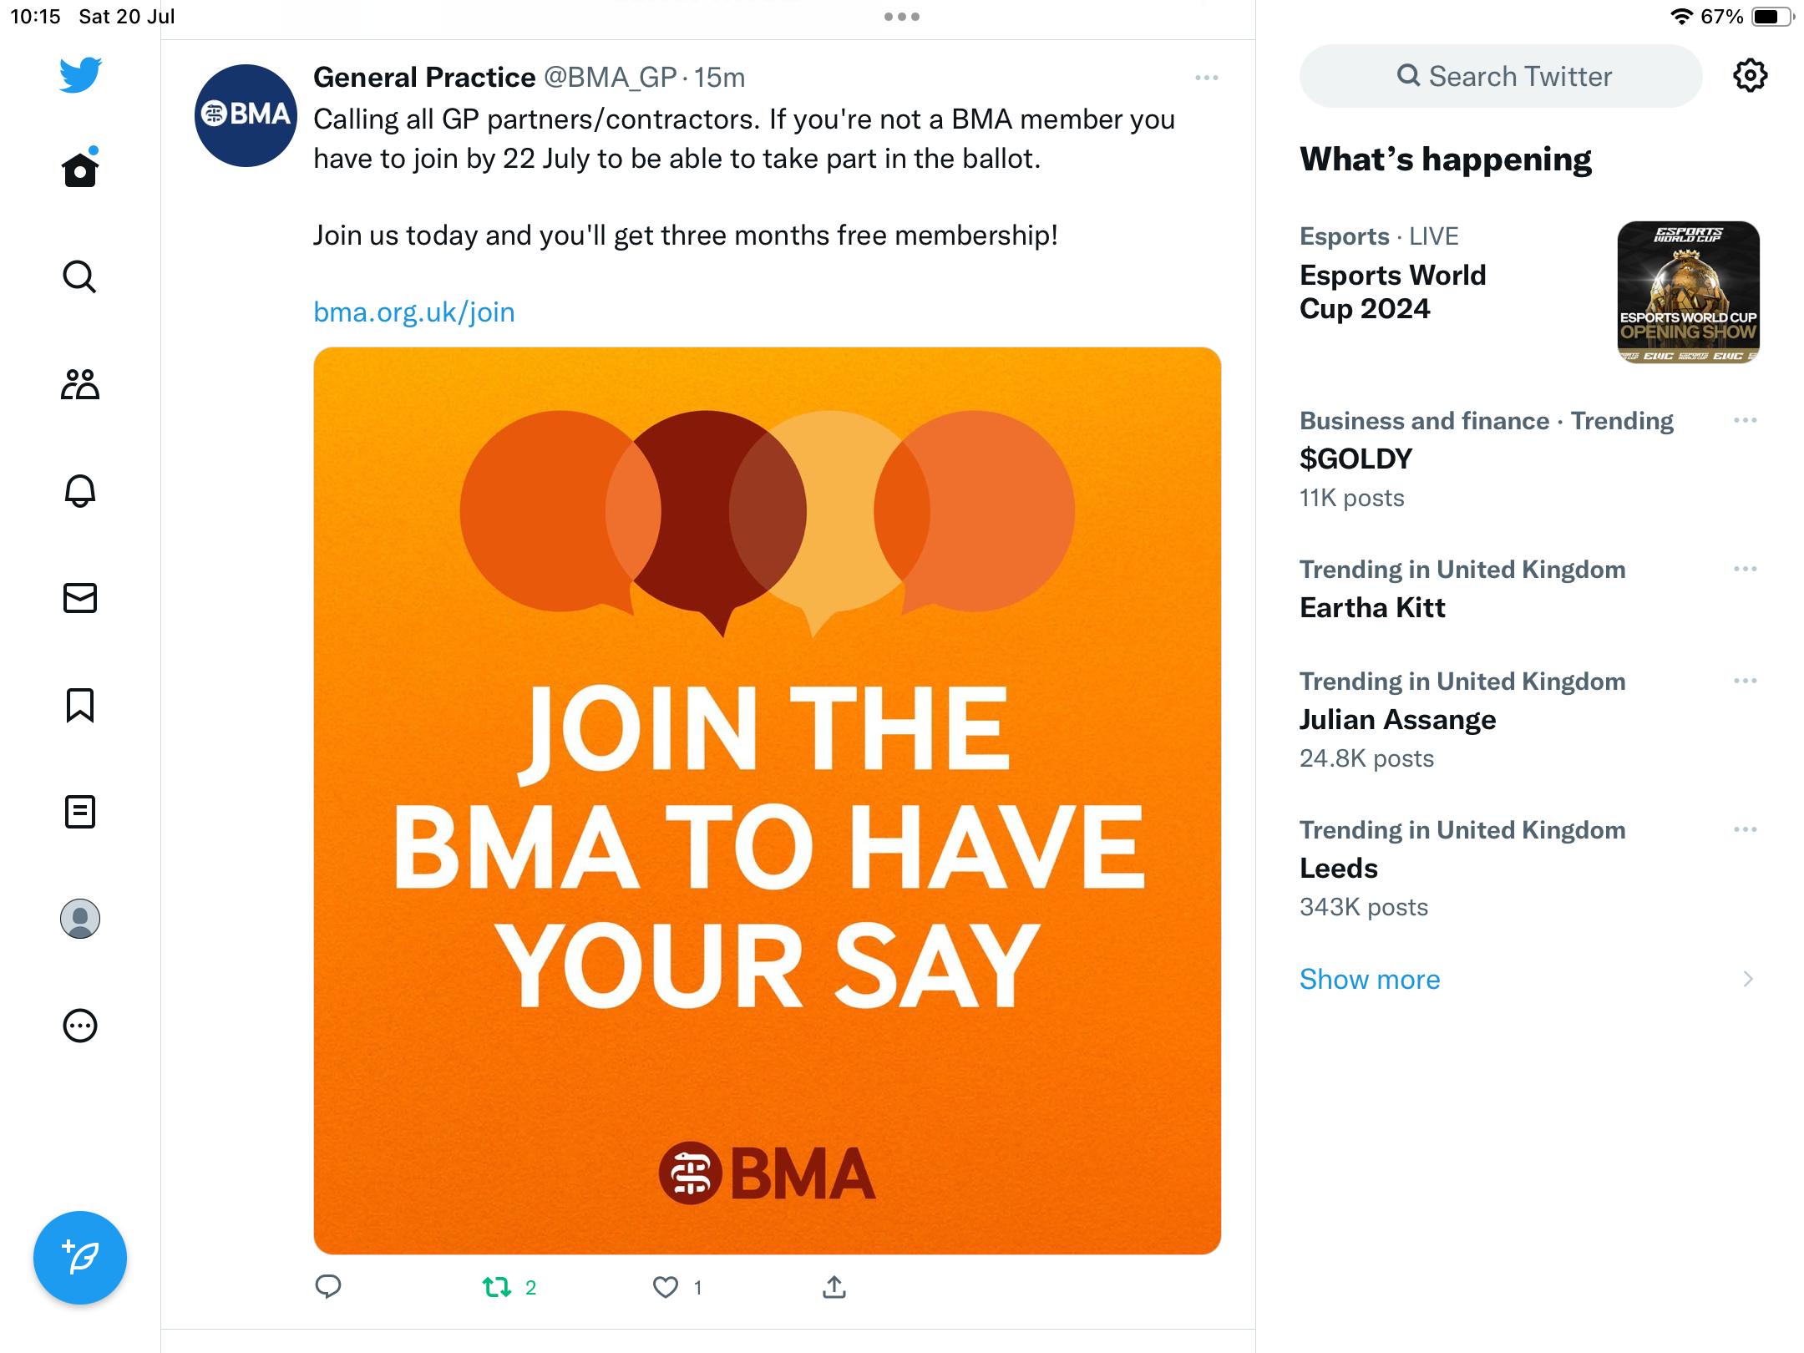Open tweet options three-dot menu

(1206, 78)
